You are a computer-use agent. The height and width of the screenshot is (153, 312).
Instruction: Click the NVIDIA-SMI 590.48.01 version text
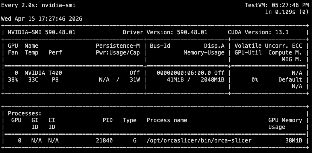pos(42,32)
